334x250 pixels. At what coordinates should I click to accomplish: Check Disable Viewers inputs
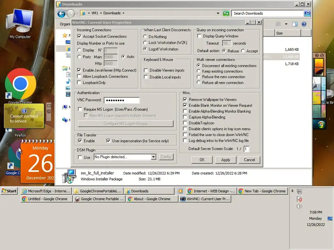(146, 70)
